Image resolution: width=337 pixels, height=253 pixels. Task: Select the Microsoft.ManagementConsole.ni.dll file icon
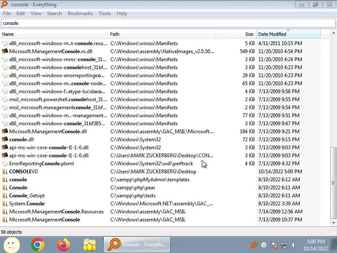[5, 51]
